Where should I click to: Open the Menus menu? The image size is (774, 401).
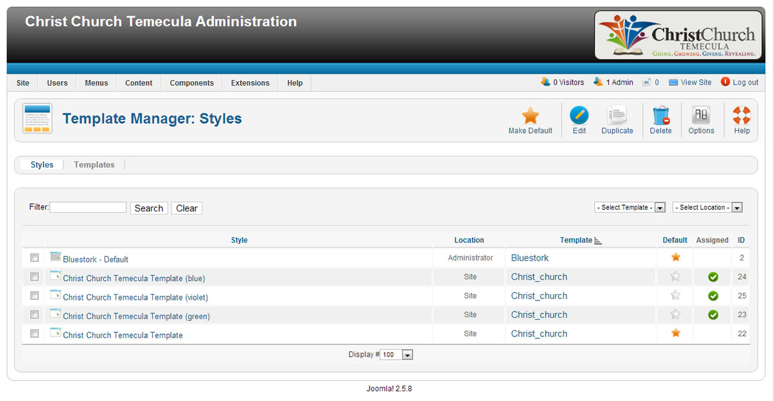[x=97, y=83]
